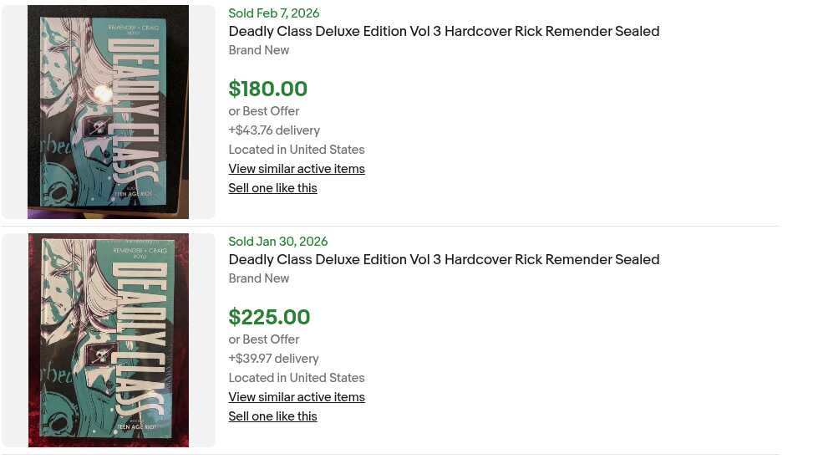Click Brand New under the Feb 7 listing

(259, 50)
